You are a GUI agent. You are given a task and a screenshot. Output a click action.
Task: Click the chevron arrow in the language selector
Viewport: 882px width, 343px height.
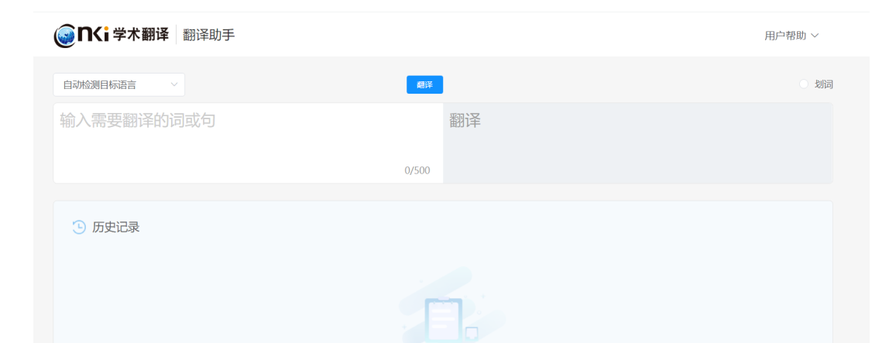[x=173, y=85]
